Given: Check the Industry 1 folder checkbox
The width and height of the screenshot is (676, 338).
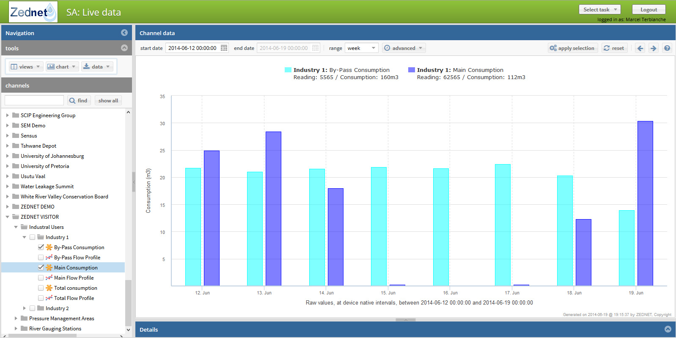Looking at the screenshot, I should coord(32,237).
